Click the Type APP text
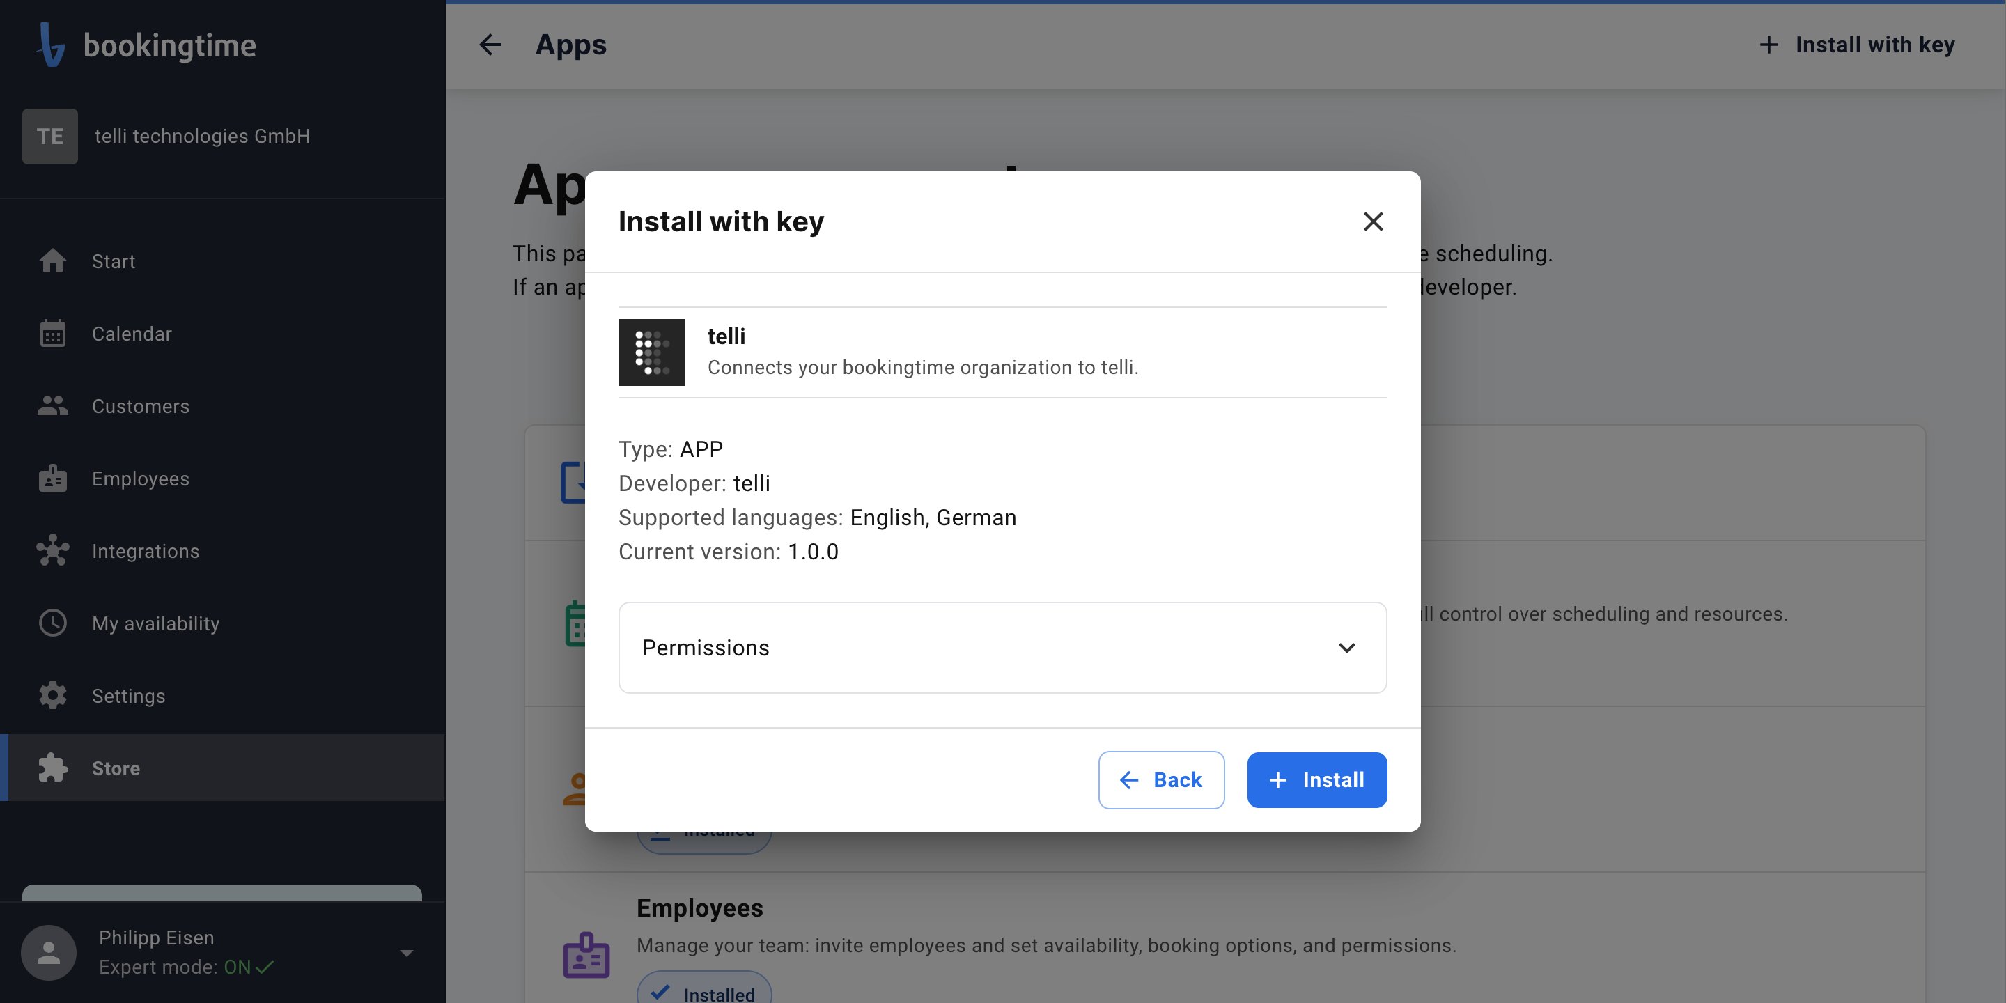This screenshot has height=1003, width=2006. pos(671,449)
